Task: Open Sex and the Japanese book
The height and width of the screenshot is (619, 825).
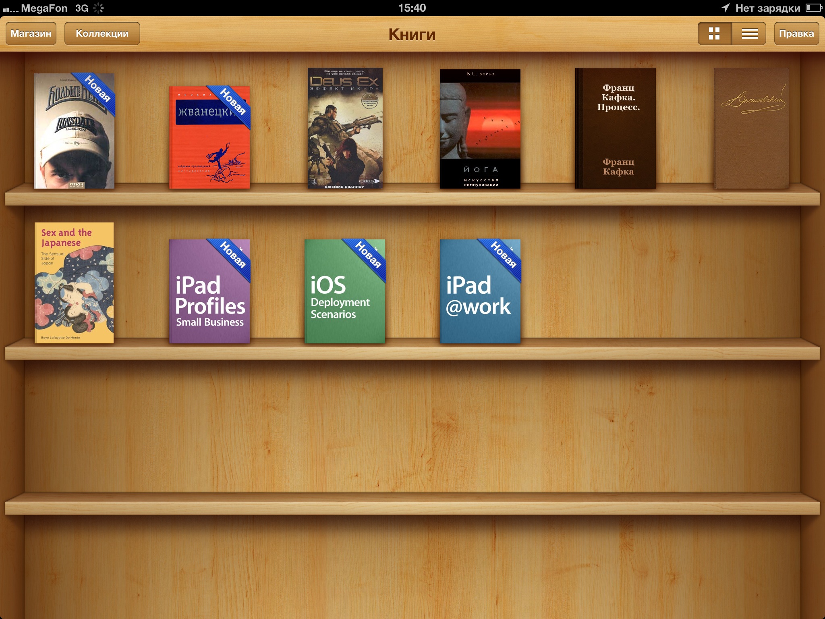Action: click(x=74, y=283)
